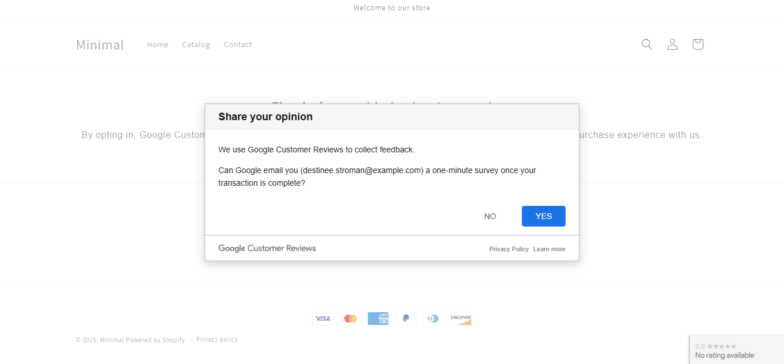
Task: Click 'We use Google Customer Reviews' sentence
Action: coord(316,150)
